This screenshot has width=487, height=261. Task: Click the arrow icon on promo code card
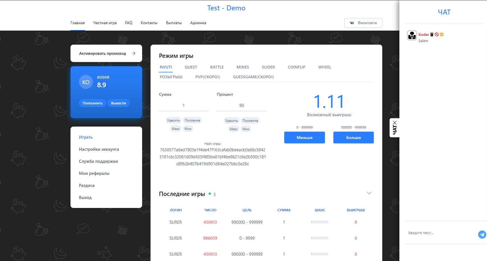coord(134,53)
